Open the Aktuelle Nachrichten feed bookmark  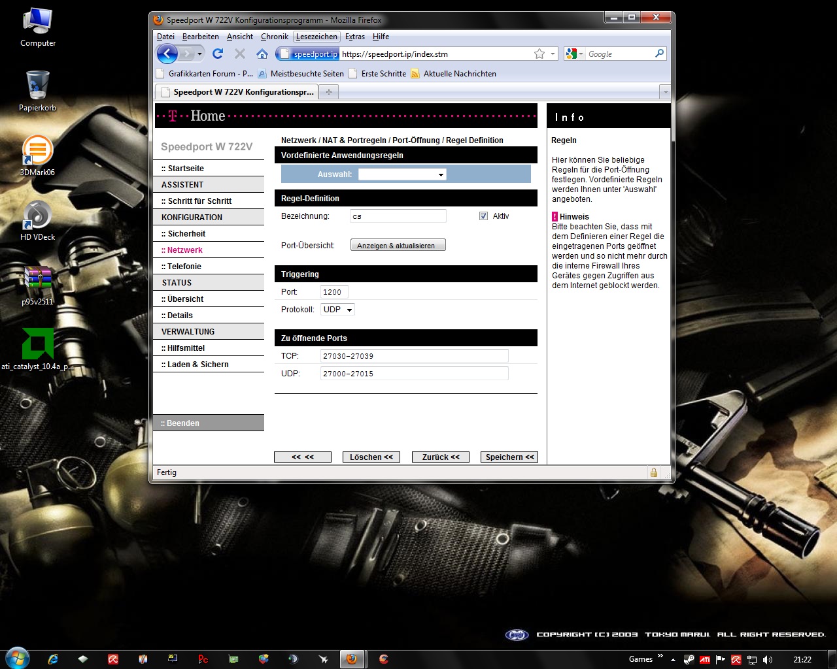(453, 73)
